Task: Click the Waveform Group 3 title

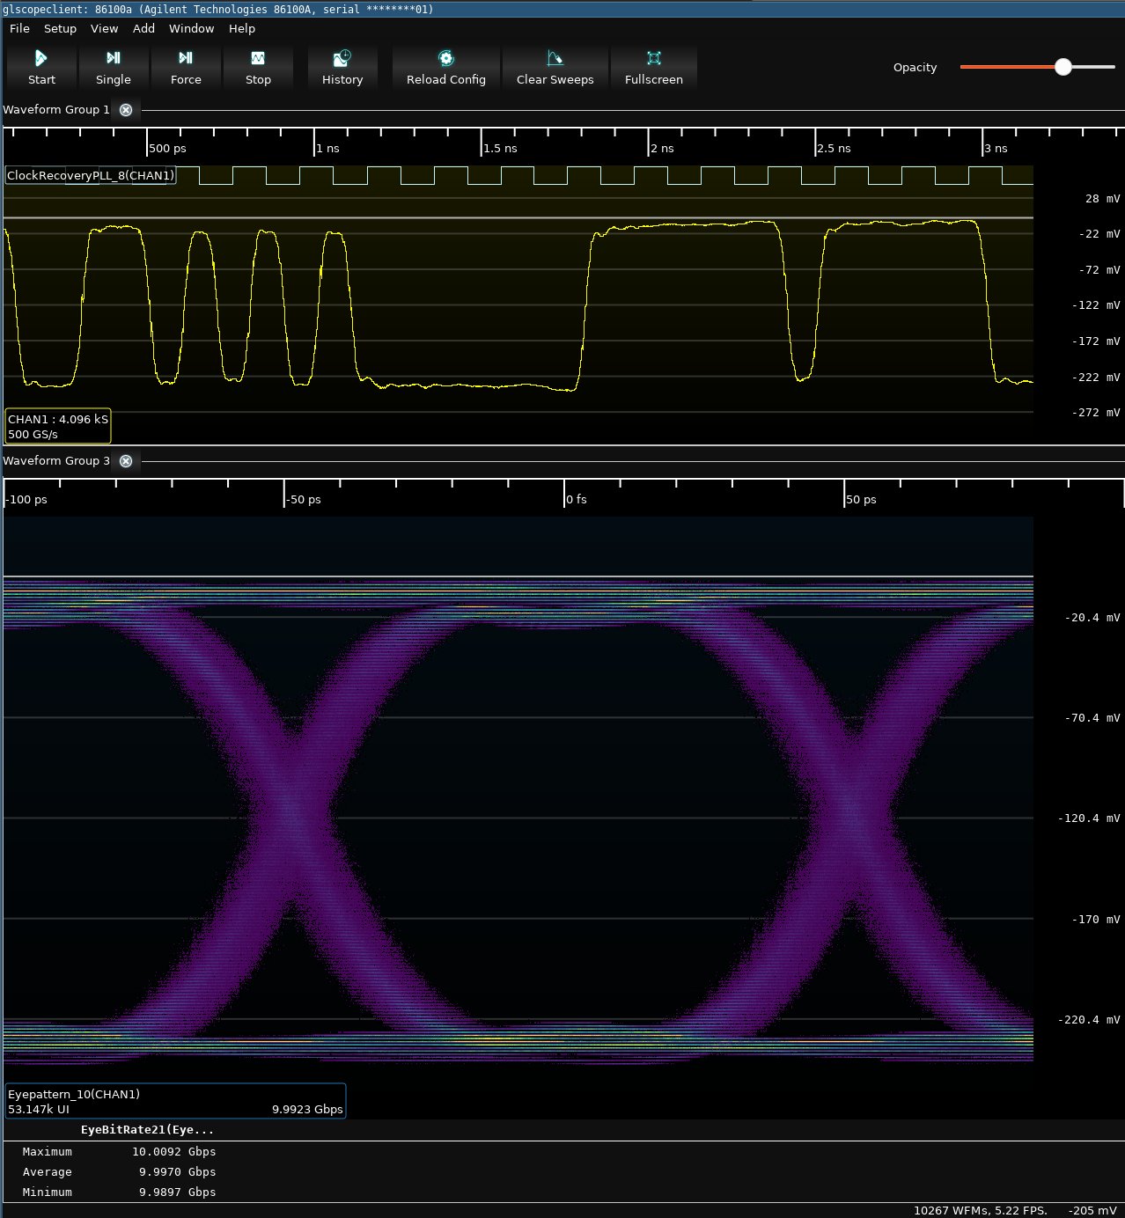Action: point(56,460)
